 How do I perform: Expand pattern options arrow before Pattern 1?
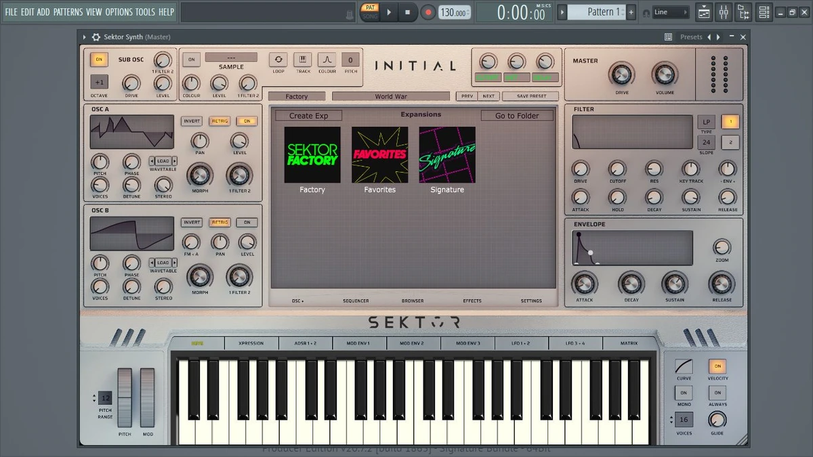tap(562, 12)
